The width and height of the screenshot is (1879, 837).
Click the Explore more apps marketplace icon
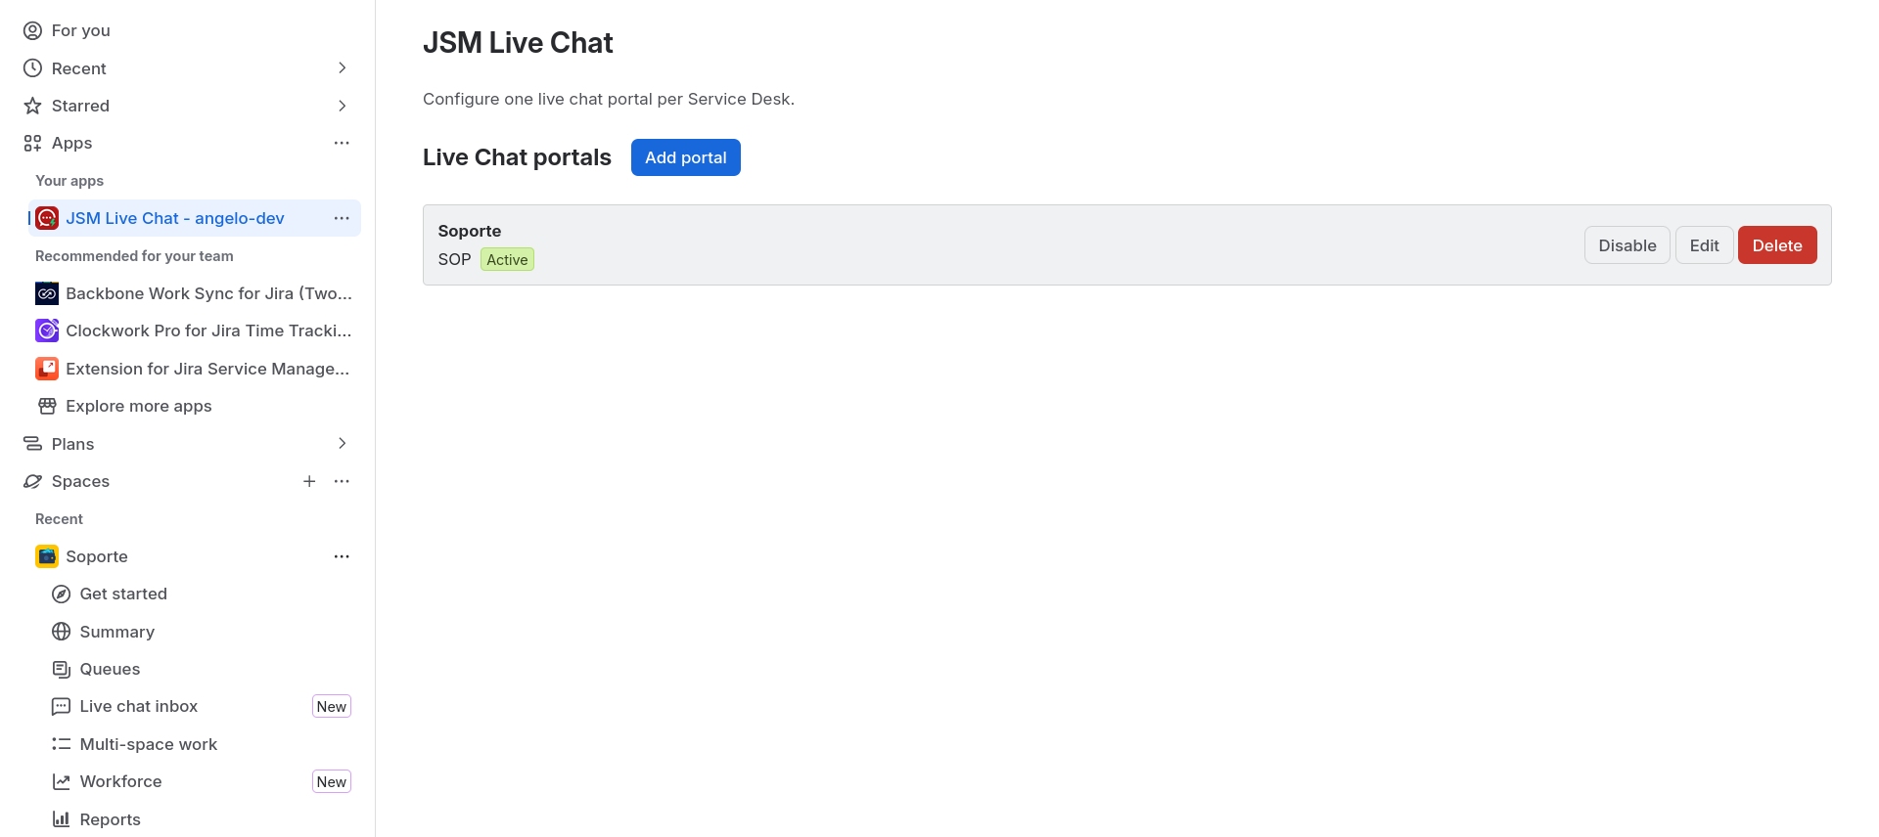click(x=47, y=406)
